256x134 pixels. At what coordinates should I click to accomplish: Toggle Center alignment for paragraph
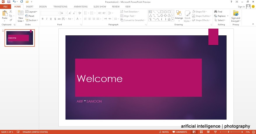(x=90, y=19)
